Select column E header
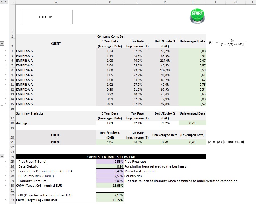The height and width of the screenshot is (204, 256). pos(192,2)
